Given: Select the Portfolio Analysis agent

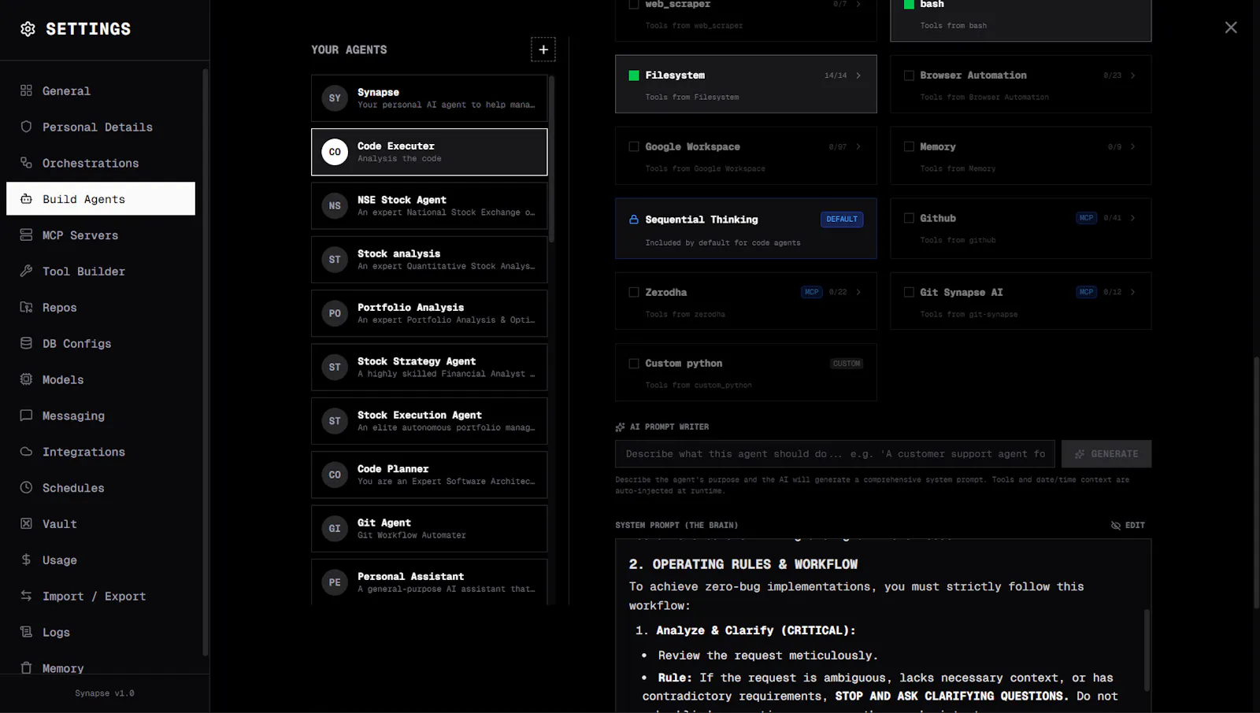Looking at the screenshot, I should (429, 313).
